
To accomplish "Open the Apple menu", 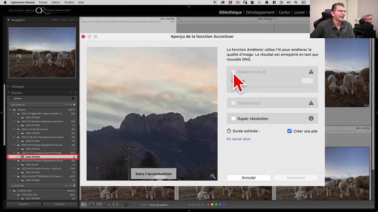I will click(x=5, y=2).
